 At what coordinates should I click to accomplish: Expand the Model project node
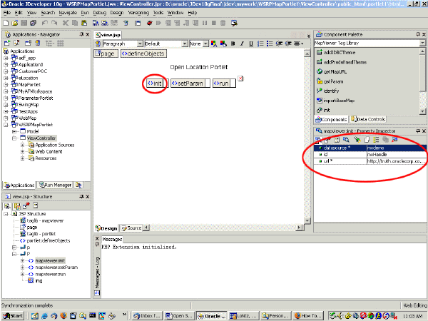point(14,131)
